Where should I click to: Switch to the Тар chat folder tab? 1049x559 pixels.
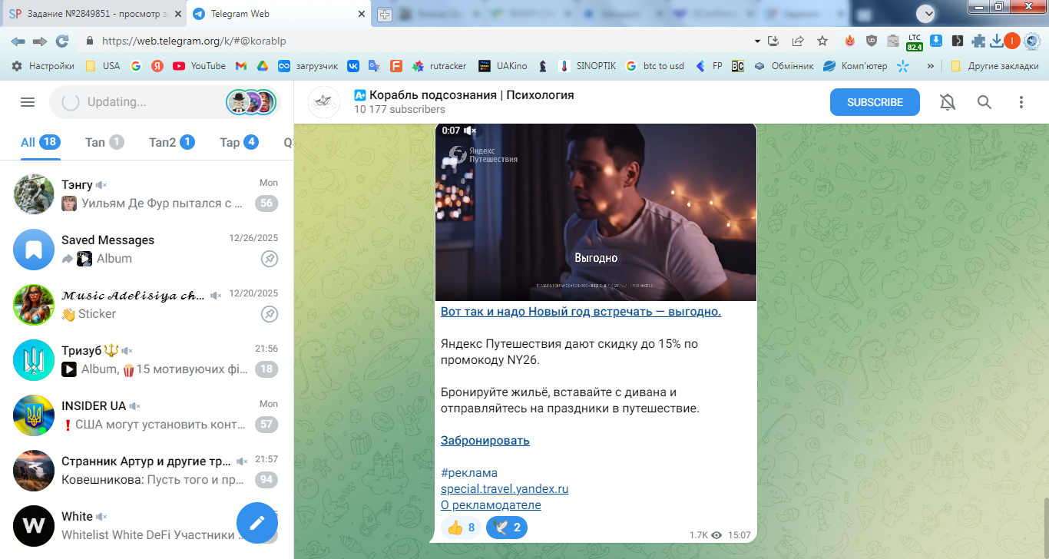click(240, 142)
